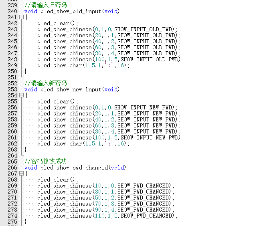The width and height of the screenshot is (255, 226).
Task: Click the number 110 on line 274
Action: pos(100,216)
